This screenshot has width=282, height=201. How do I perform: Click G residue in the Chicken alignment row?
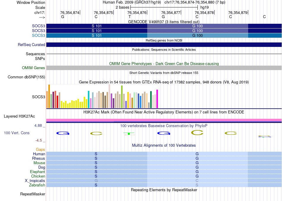[197, 176]
